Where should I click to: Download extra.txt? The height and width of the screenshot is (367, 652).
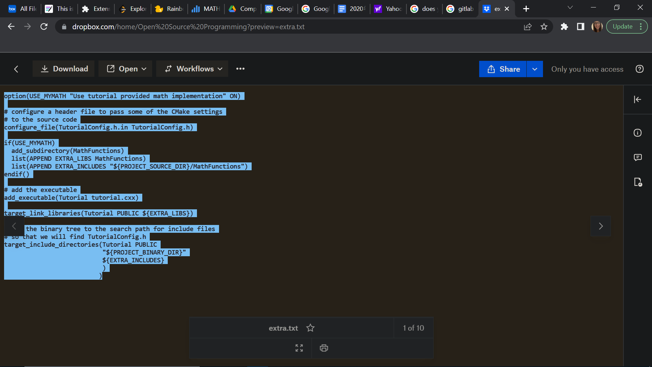coord(64,69)
